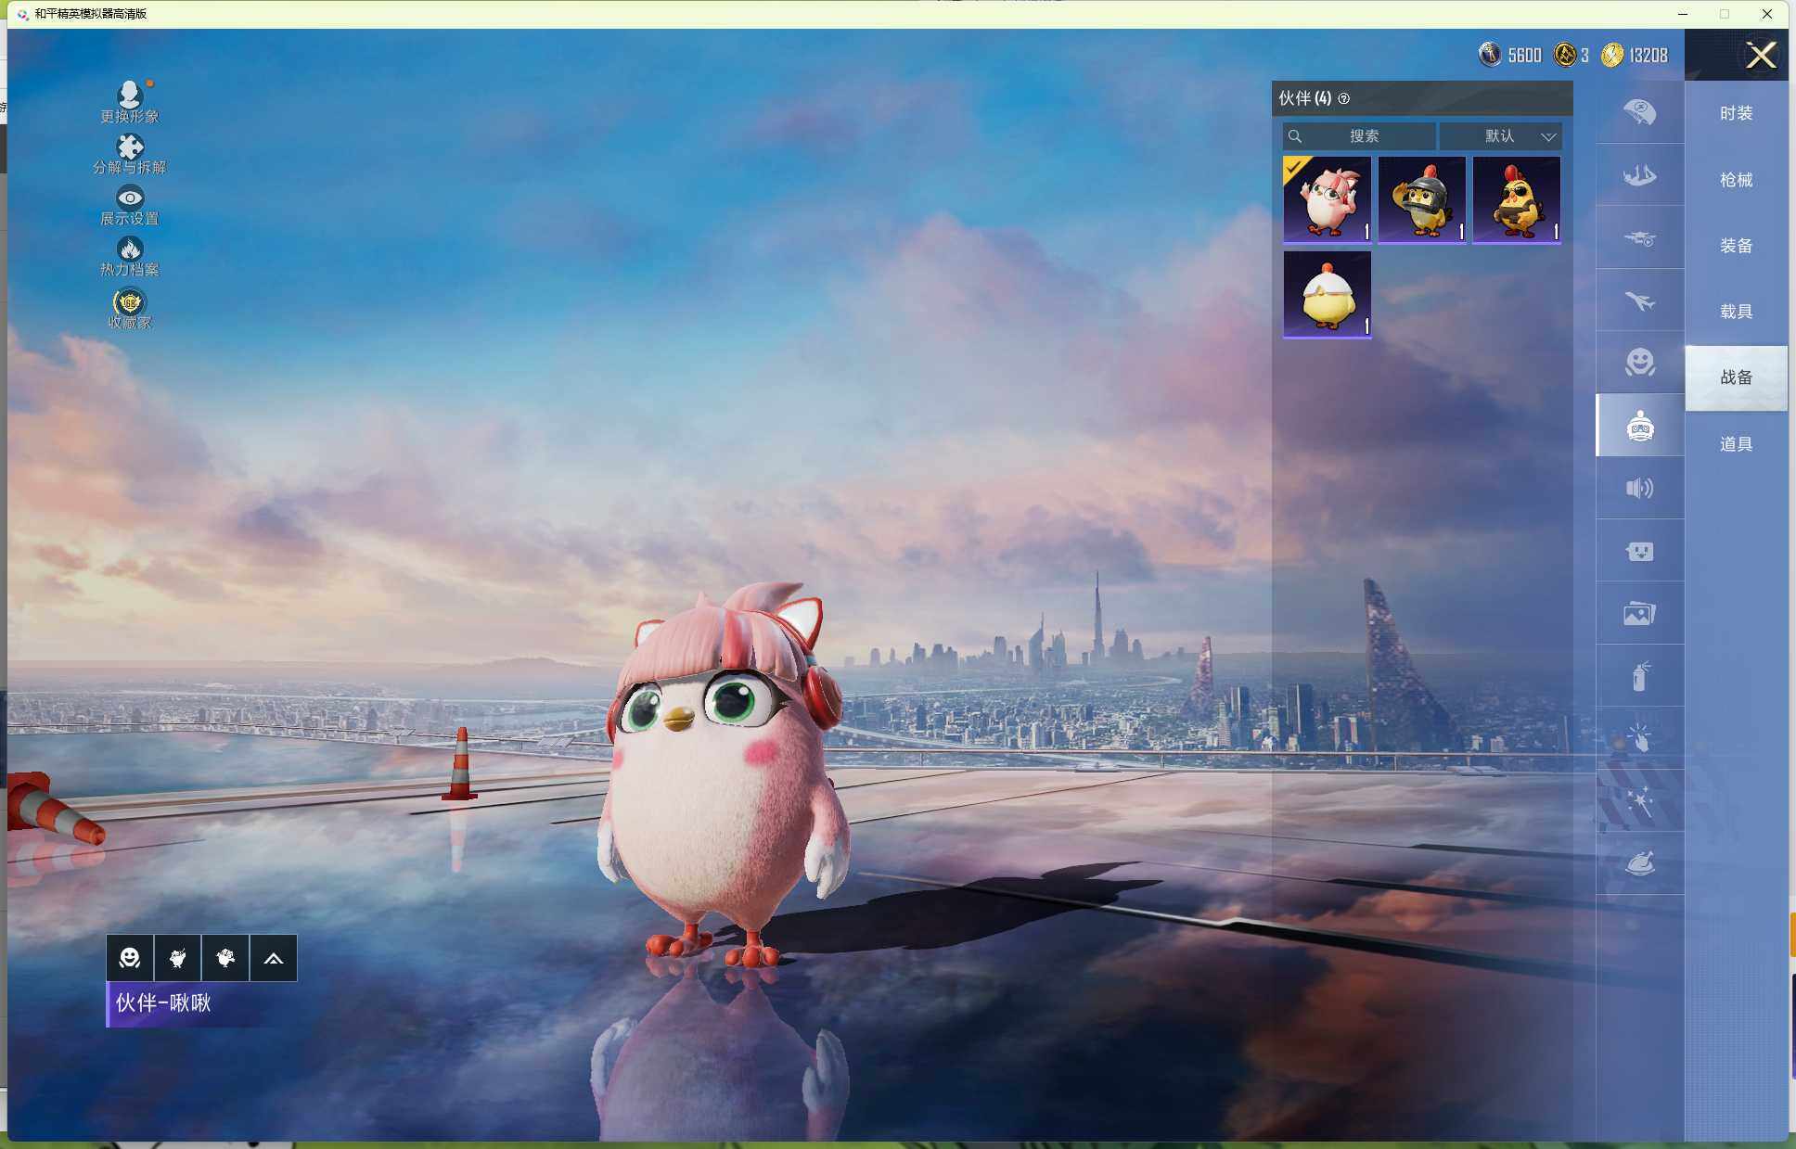Close the inventory screen with X
Viewport: 1796px width, 1149px height.
pyautogui.click(x=1761, y=55)
